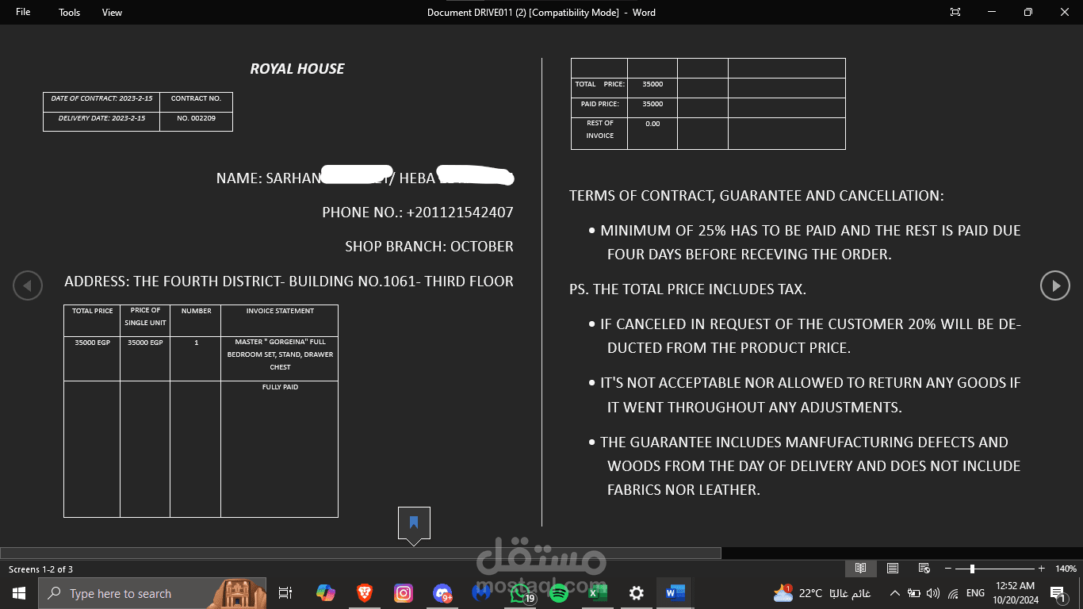Image resolution: width=1083 pixels, height=609 pixels.
Task: Click the 'Screens 1-2 of 3' status indicator
Action: (41, 569)
